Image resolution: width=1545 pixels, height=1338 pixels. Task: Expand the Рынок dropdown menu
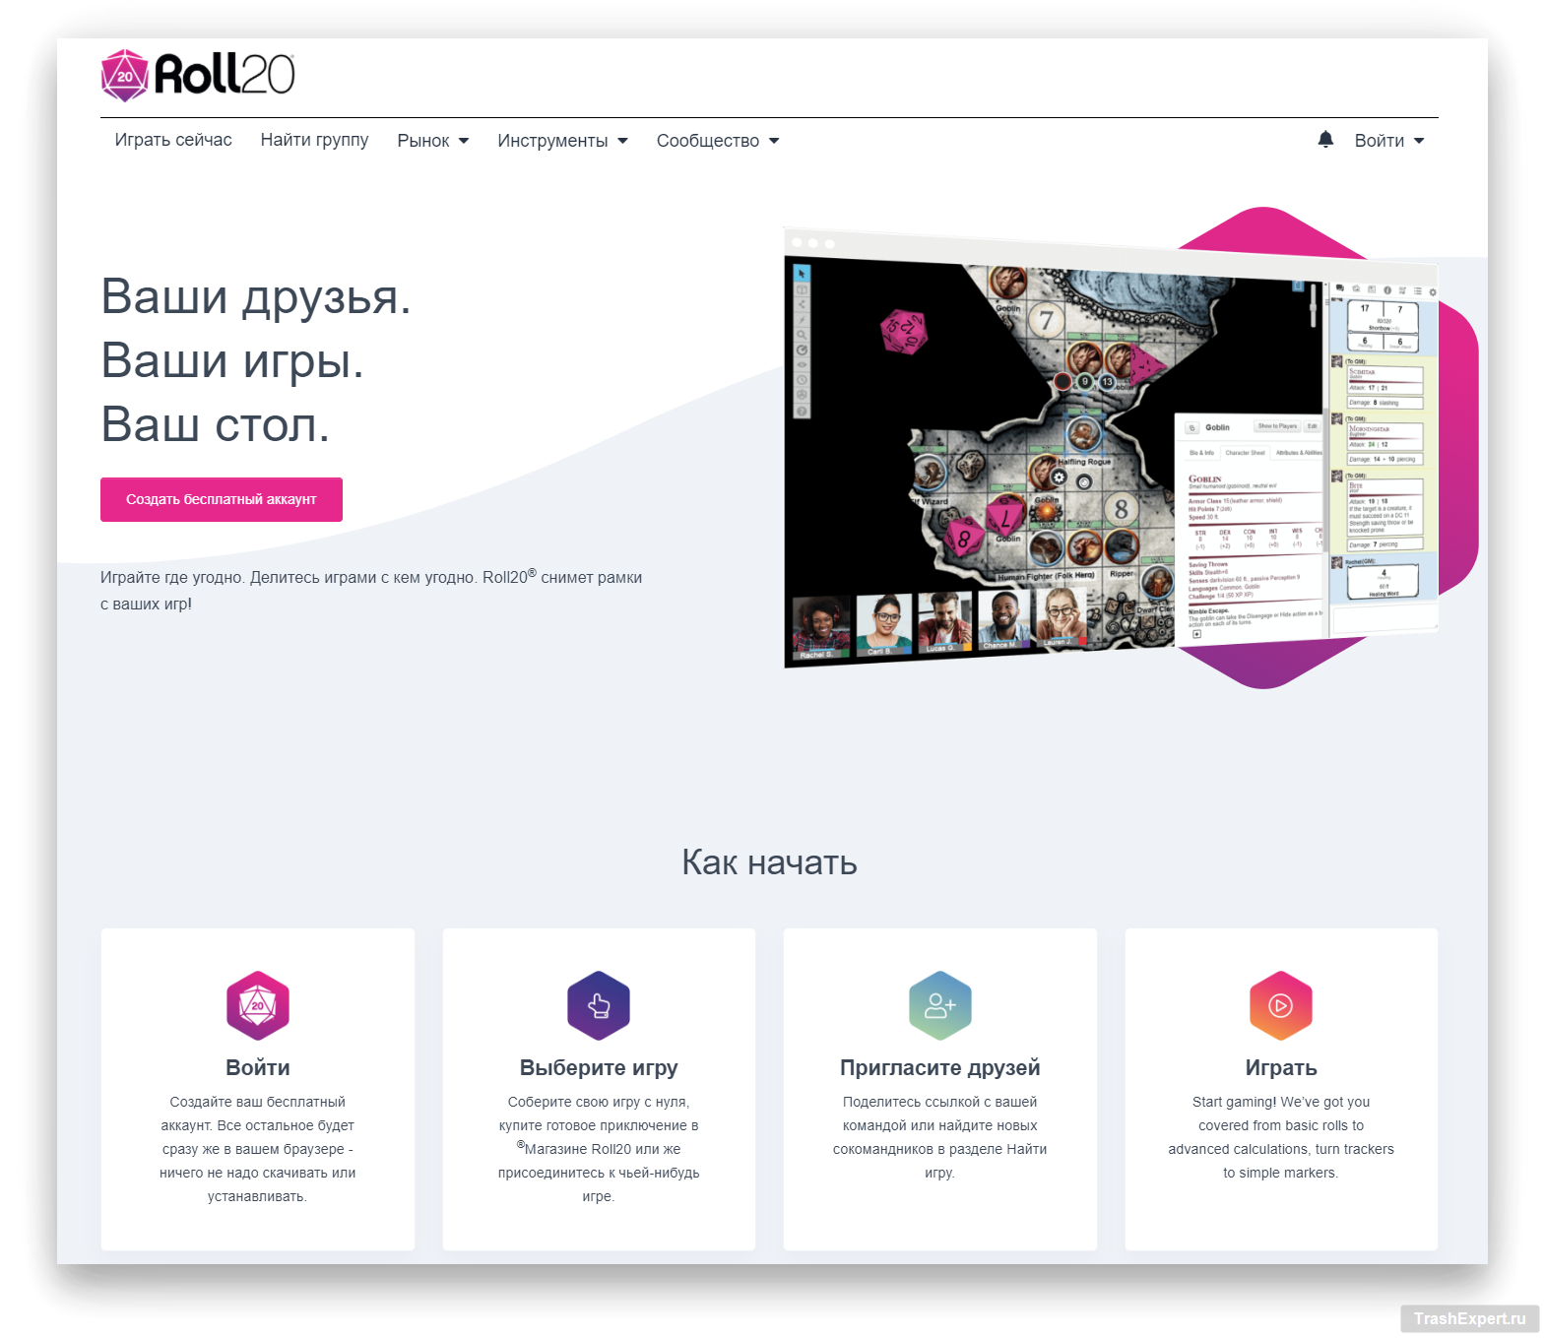click(x=432, y=141)
